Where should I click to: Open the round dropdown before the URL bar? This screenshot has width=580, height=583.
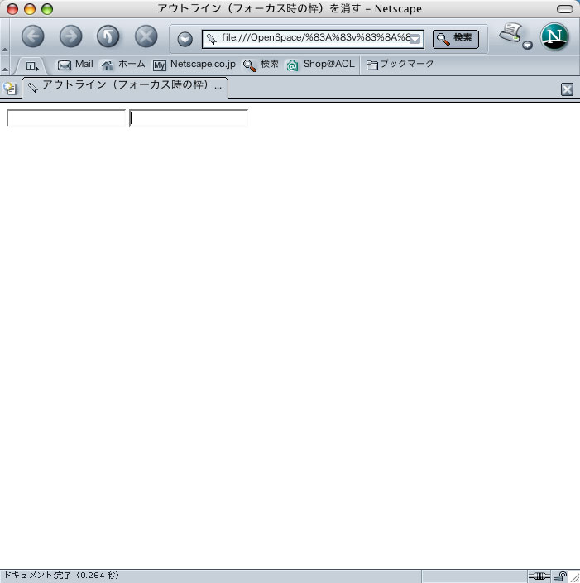pyautogui.click(x=185, y=39)
